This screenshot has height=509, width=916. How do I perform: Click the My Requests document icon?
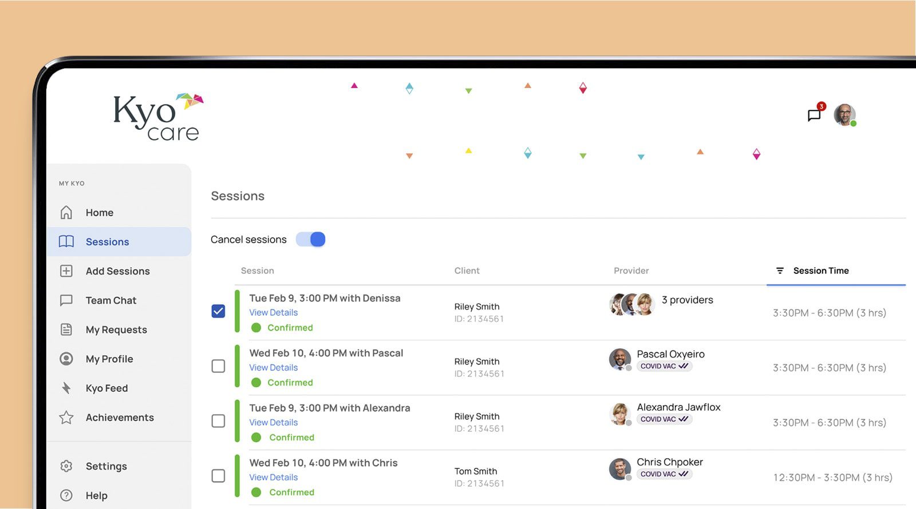66,329
